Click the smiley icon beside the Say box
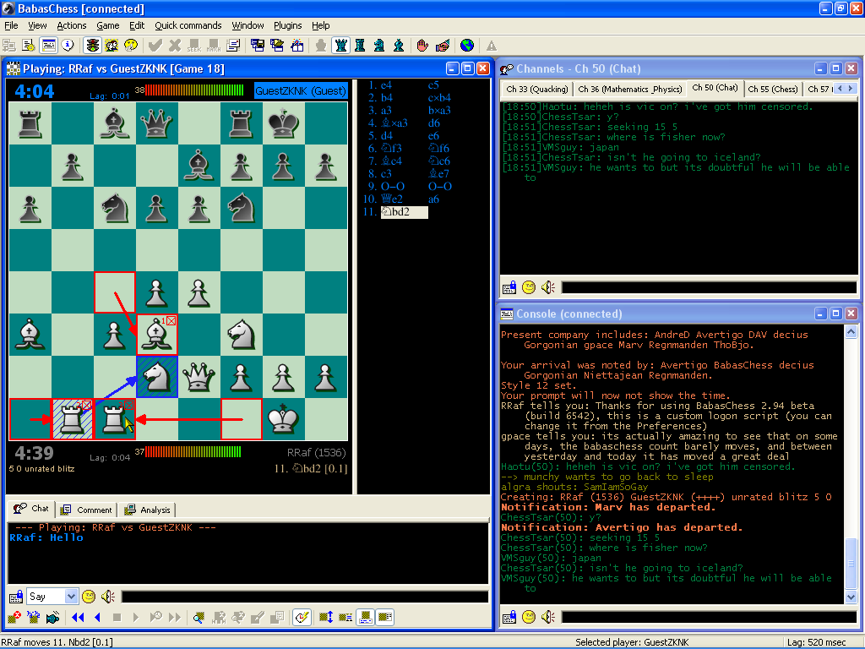865x649 pixels. 88,597
